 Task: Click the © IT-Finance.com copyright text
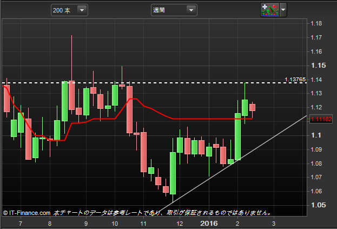tap(27, 213)
